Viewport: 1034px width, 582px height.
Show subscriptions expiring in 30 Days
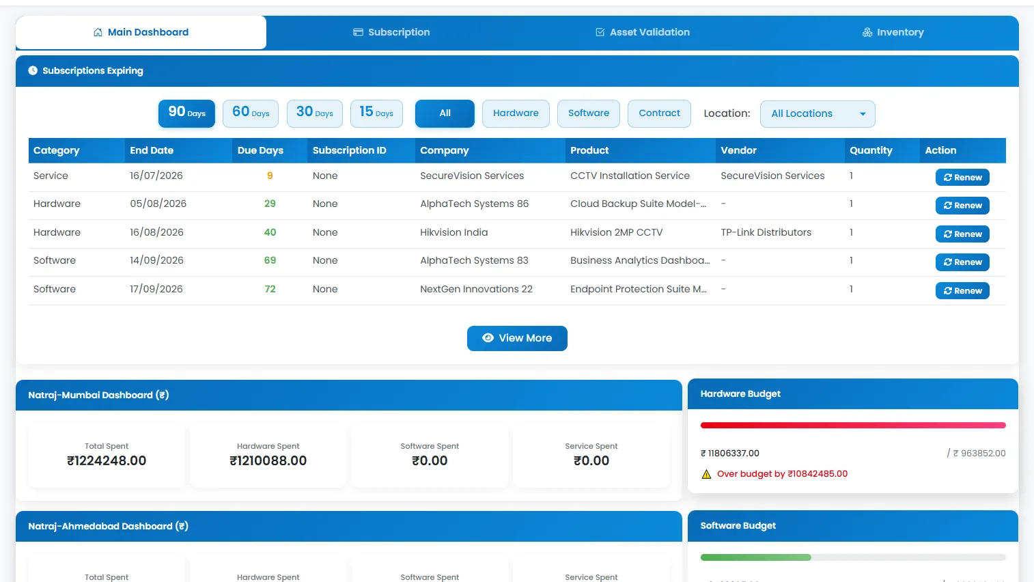pyautogui.click(x=315, y=113)
